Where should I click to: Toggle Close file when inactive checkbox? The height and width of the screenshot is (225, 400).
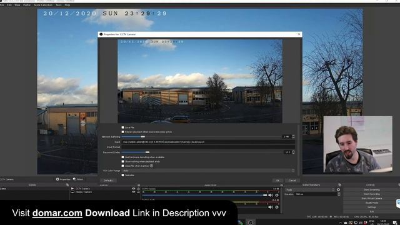[123, 166]
